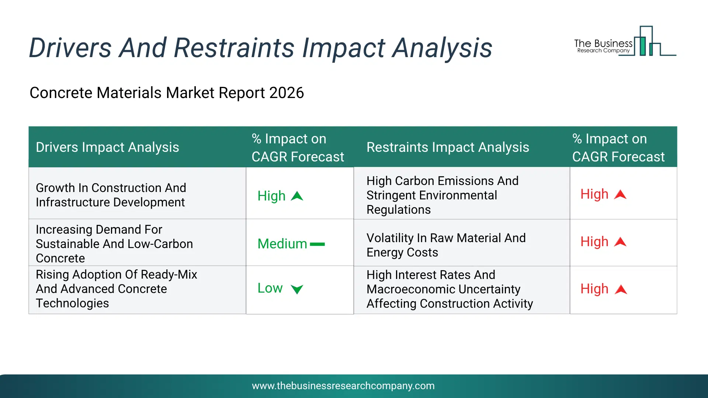This screenshot has height=398, width=708.
Task: Click red arrow in High Carbon Emissions row
Action: click(x=620, y=194)
